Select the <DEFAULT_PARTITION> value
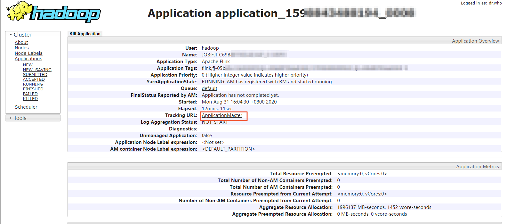 coord(228,149)
